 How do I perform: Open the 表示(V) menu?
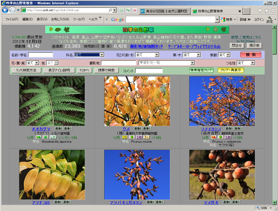(42, 19)
